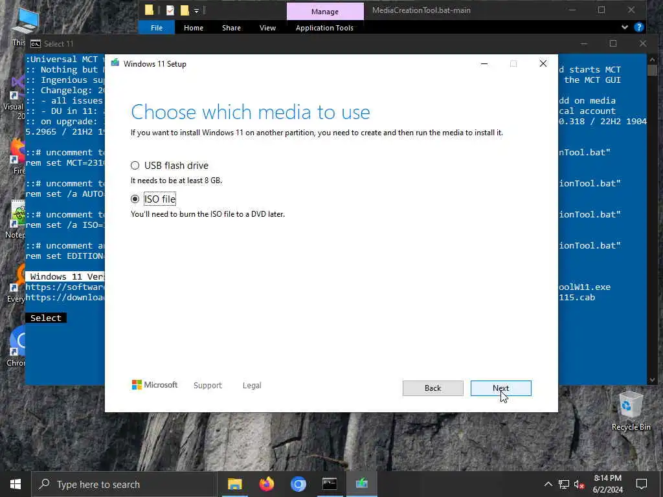Click the New folder icon in Explorer title bar
Viewport: 663px width, 497px height.
(185, 10)
